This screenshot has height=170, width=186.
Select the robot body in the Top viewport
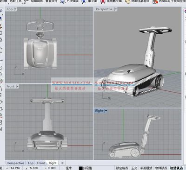tap(40, 53)
